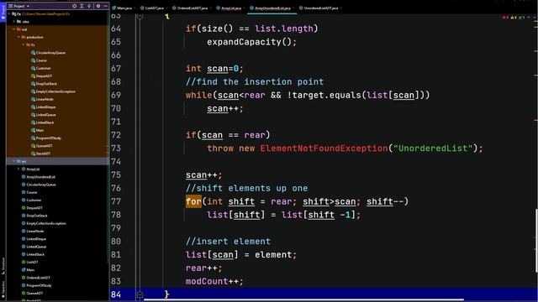
Task: Select DropOutStack class under out/production
Action: click(x=46, y=84)
